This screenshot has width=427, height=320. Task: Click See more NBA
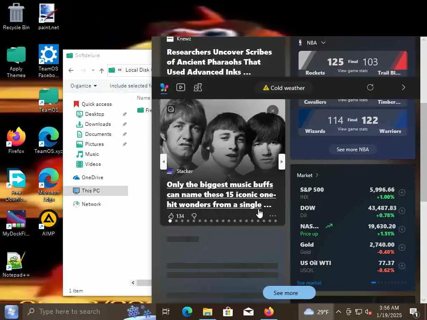click(353, 150)
